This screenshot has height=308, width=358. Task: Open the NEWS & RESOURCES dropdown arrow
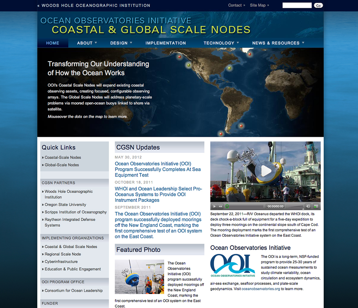303,43
